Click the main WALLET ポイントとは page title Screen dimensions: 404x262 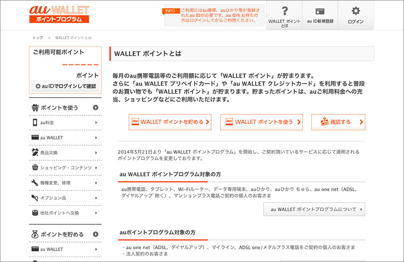[x=148, y=54]
